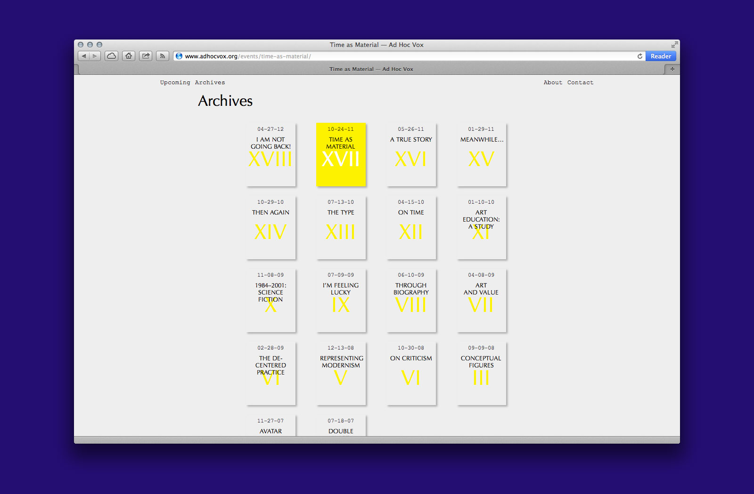The width and height of the screenshot is (754, 494).
Task: Open the Representing Modernism card
Action: (x=341, y=374)
